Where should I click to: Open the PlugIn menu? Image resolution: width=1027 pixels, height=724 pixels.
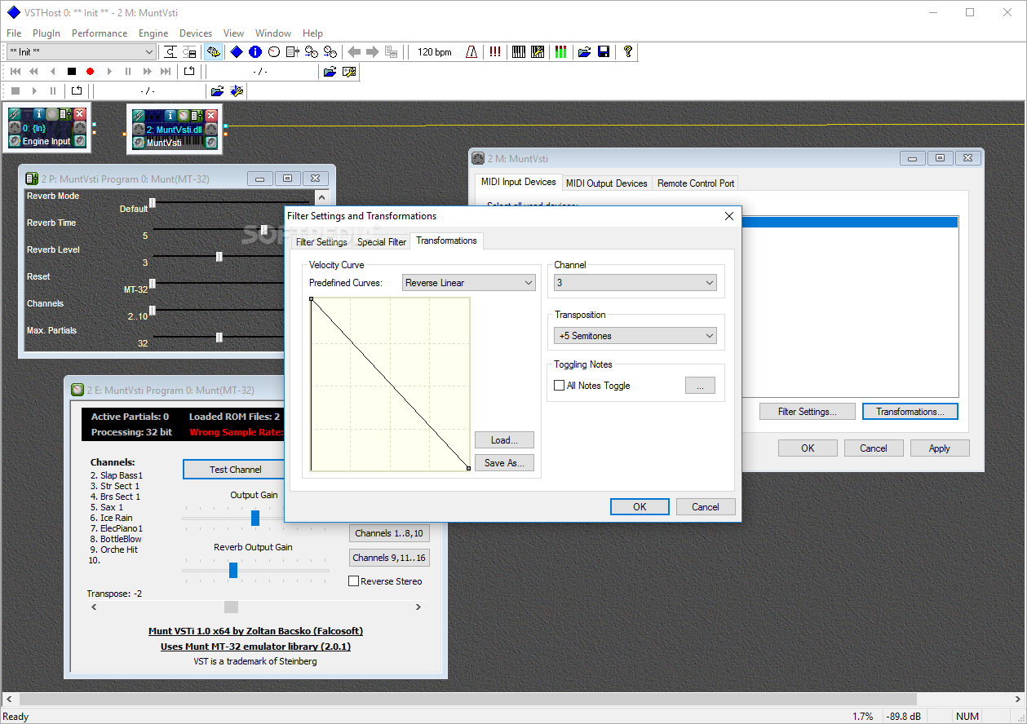(46, 33)
